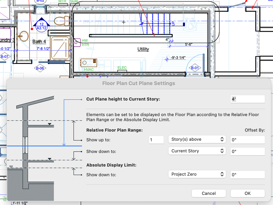Confirm settings with the OK button
Viewport: 273px width, 205px height.
(x=247, y=193)
